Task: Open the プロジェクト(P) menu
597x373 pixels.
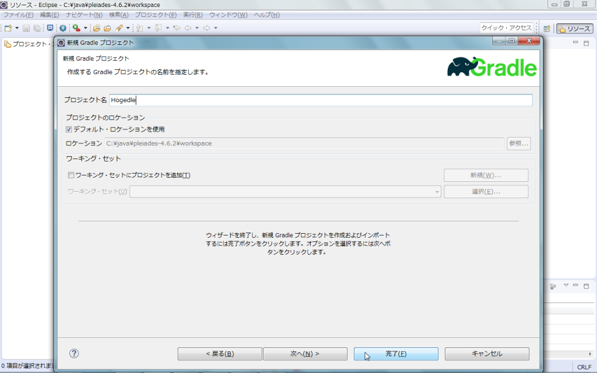Action: pyautogui.click(x=156, y=15)
